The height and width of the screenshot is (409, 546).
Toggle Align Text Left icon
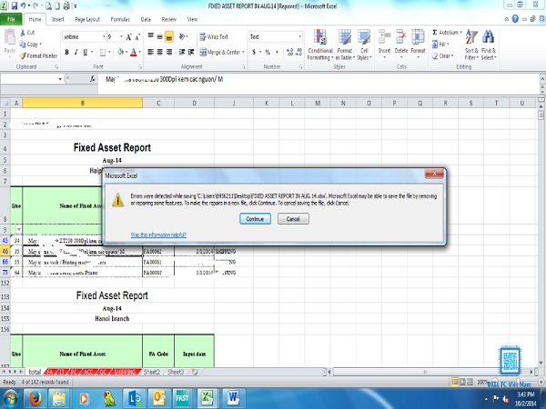click(150, 52)
